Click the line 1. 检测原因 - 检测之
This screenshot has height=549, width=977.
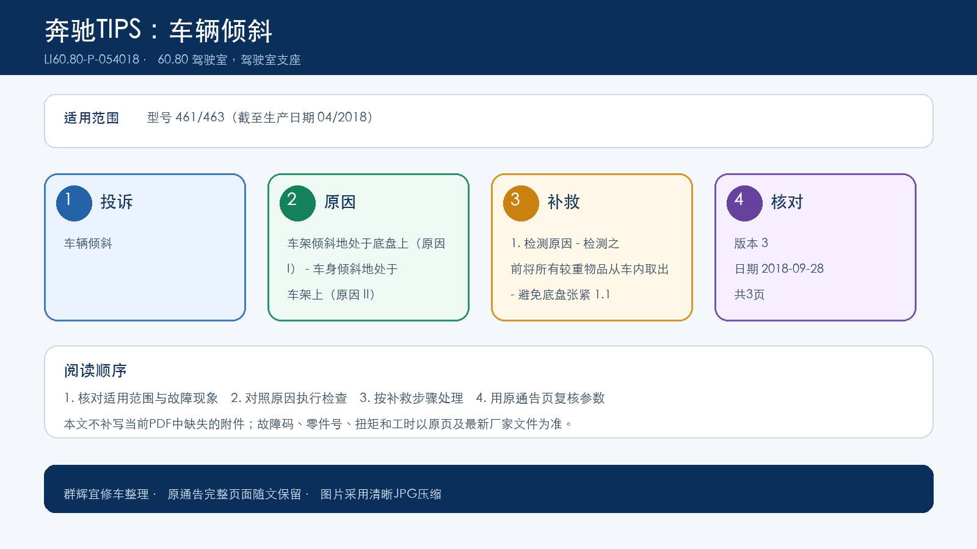pos(565,243)
